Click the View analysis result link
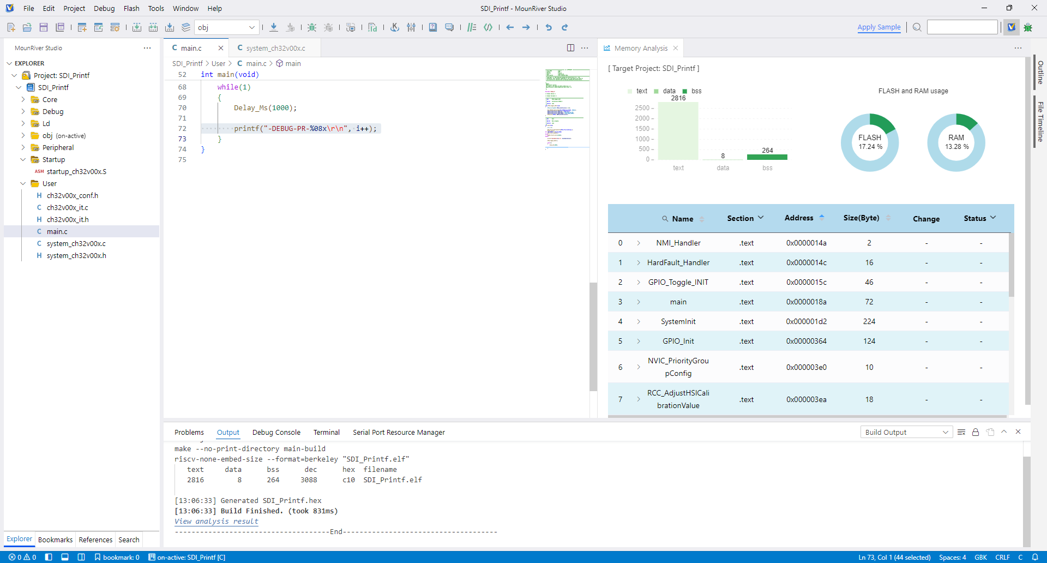Image resolution: width=1047 pixels, height=563 pixels. click(x=216, y=522)
